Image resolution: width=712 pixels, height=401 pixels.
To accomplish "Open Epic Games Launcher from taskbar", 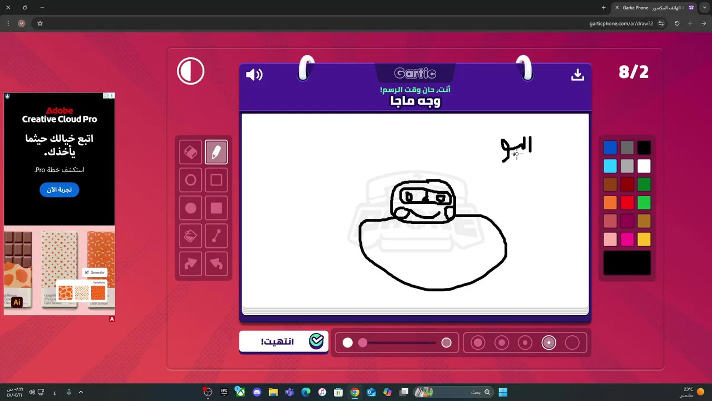I will tap(224, 392).
